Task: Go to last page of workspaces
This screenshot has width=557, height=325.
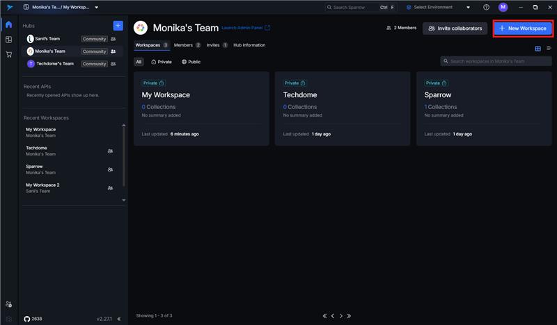Action: (x=349, y=316)
